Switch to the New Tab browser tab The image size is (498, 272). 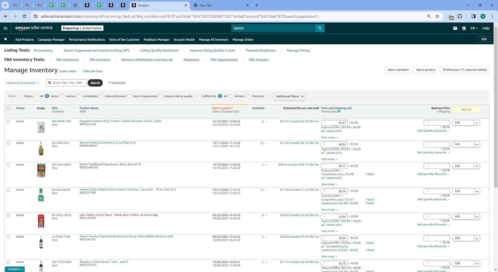221,5
